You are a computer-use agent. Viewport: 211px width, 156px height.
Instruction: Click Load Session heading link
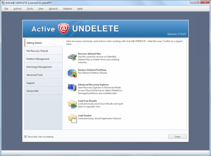click(x=85, y=116)
